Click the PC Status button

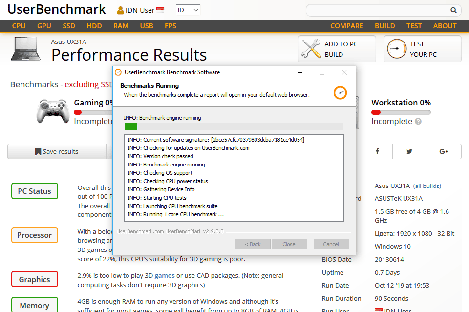pos(34,191)
